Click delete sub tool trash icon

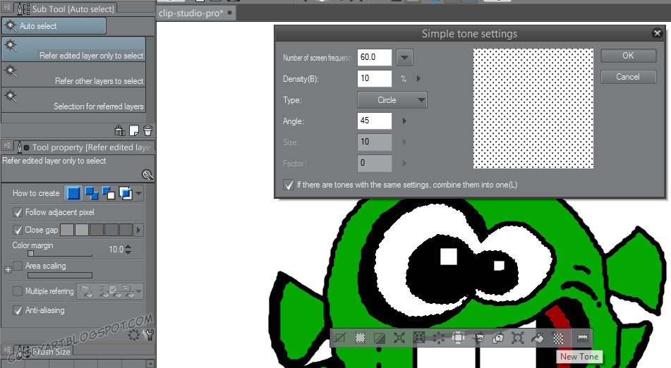click(147, 130)
